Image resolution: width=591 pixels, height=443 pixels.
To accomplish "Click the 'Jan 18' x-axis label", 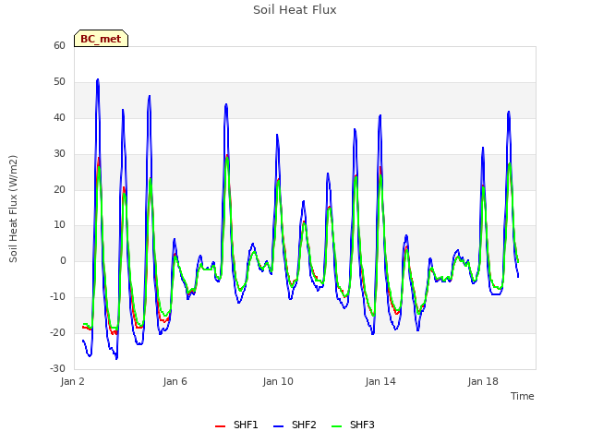I will point(483,381).
